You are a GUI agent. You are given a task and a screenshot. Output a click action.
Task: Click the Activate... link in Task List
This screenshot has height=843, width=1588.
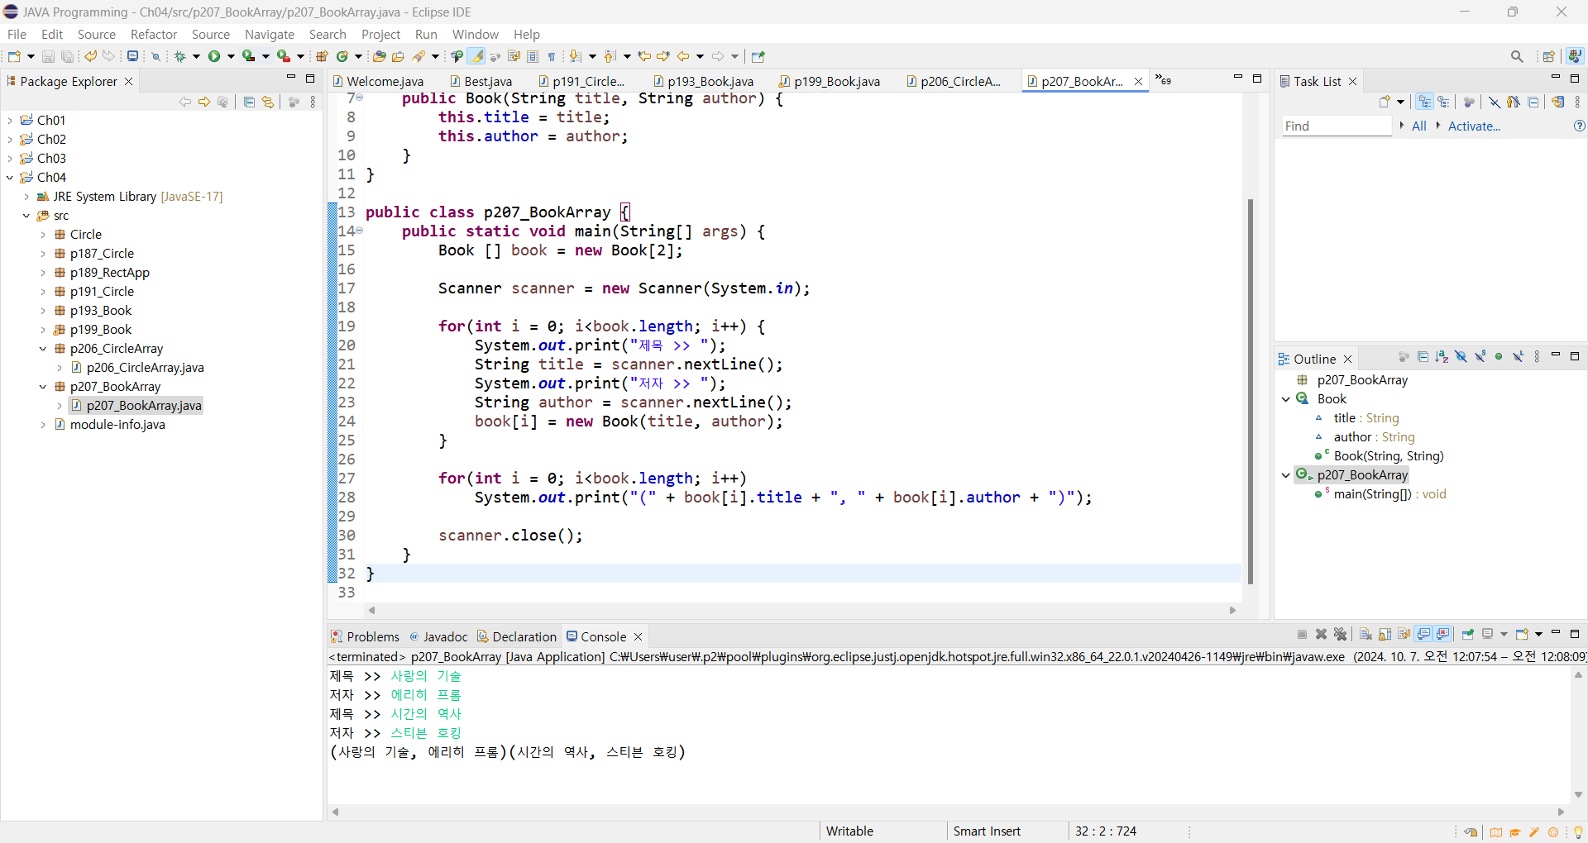(1474, 126)
